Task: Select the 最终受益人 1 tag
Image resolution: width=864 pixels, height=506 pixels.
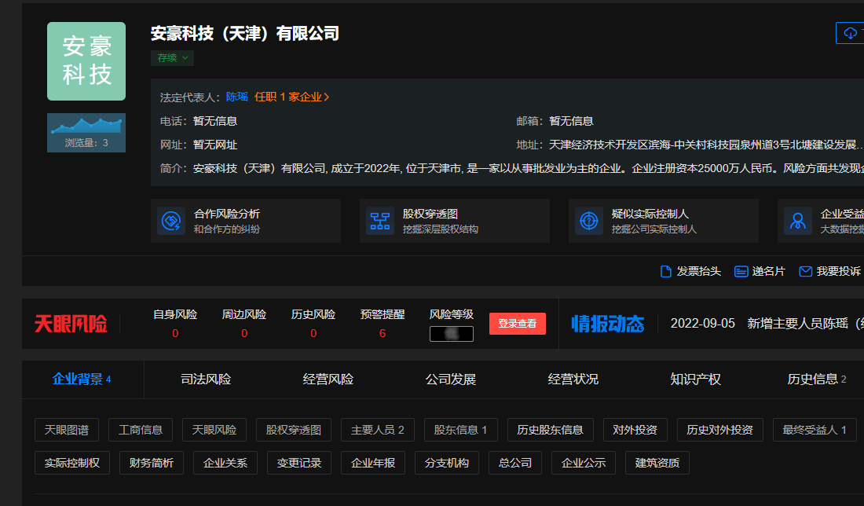Action: [x=815, y=430]
